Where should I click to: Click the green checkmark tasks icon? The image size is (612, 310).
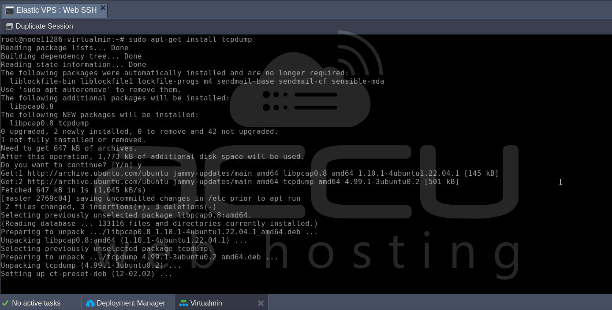5,303
